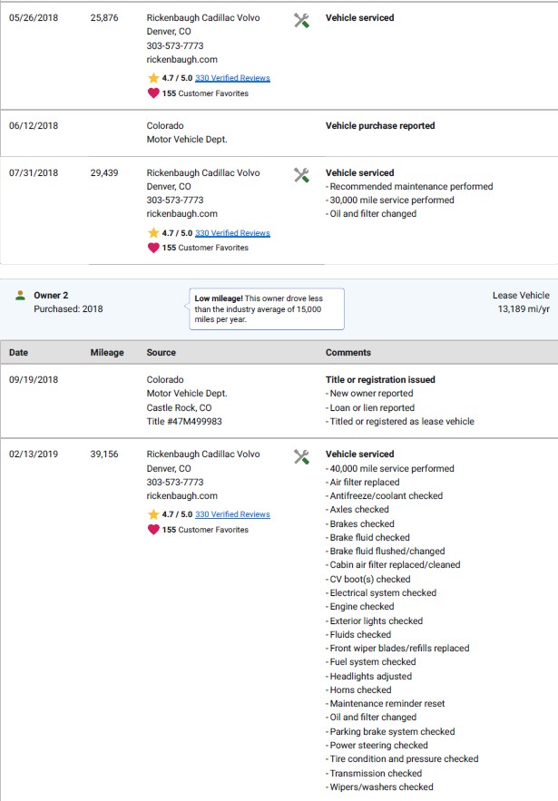Click 40,000 mile service performed line

(390, 468)
